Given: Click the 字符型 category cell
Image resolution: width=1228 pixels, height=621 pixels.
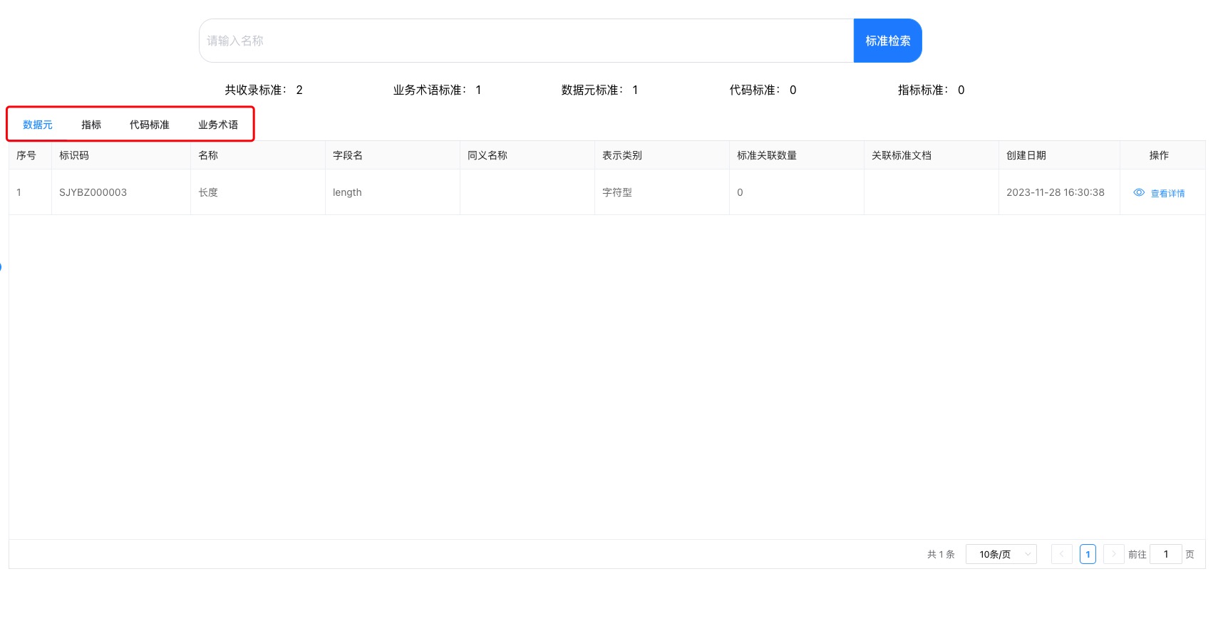Looking at the screenshot, I should pos(662,192).
